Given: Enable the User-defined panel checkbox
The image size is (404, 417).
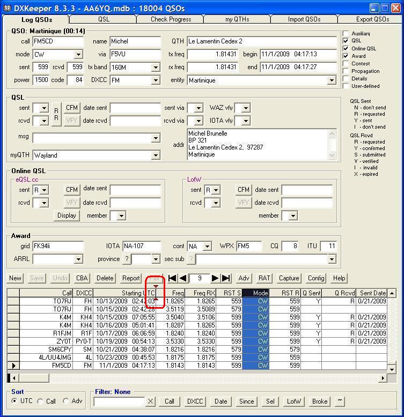Looking at the screenshot, I should (346, 86).
